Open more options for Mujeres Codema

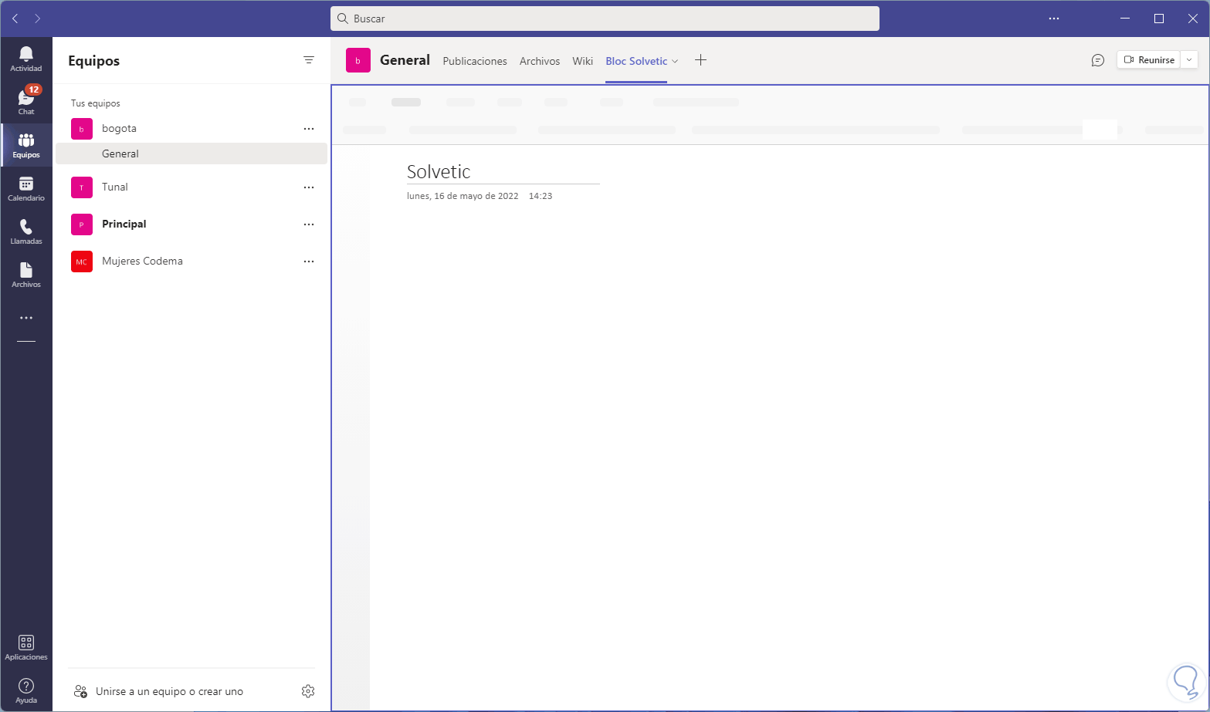coord(309,262)
